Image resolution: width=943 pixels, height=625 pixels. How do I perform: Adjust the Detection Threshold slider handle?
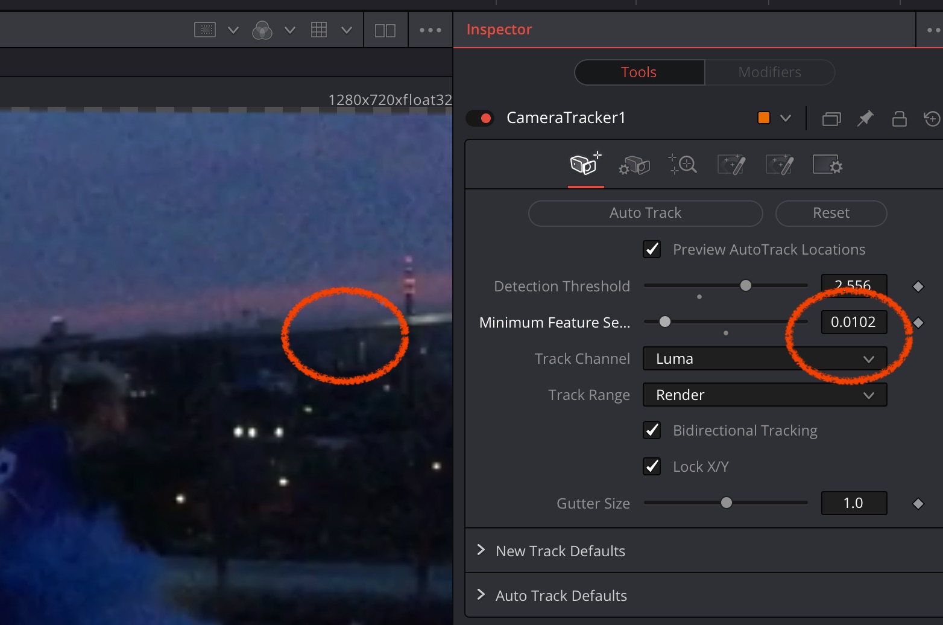(746, 285)
